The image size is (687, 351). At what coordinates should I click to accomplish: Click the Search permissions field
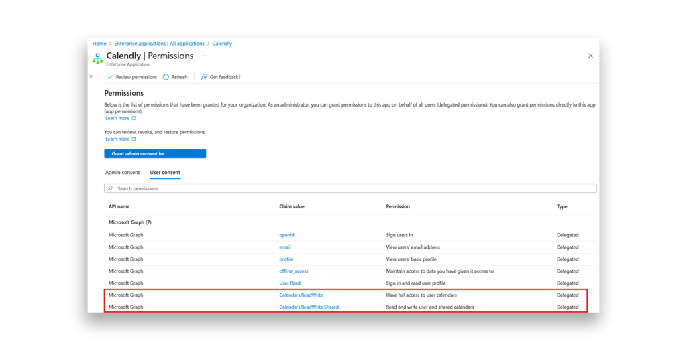pos(350,188)
